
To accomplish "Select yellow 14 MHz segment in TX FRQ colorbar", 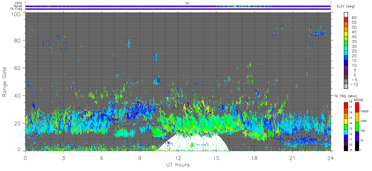I will pyautogui.click(x=346, y=121).
